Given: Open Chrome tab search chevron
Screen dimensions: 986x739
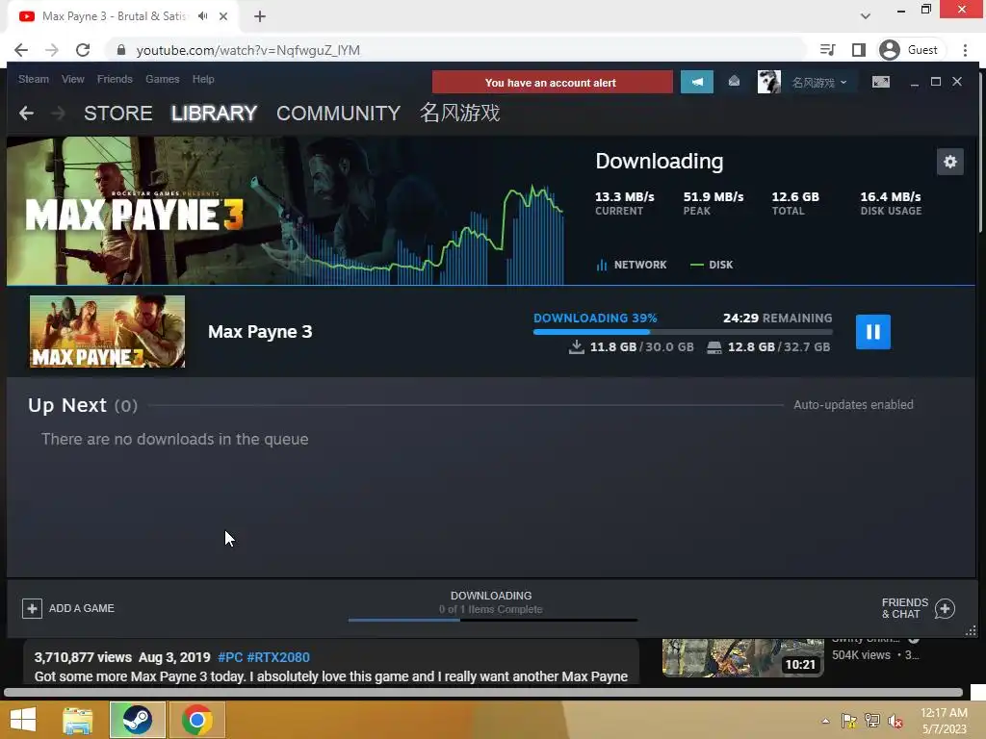Looking at the screenshot, I should (x=866, y=16).
